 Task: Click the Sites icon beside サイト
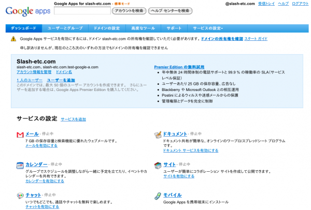tap(158, 166)
